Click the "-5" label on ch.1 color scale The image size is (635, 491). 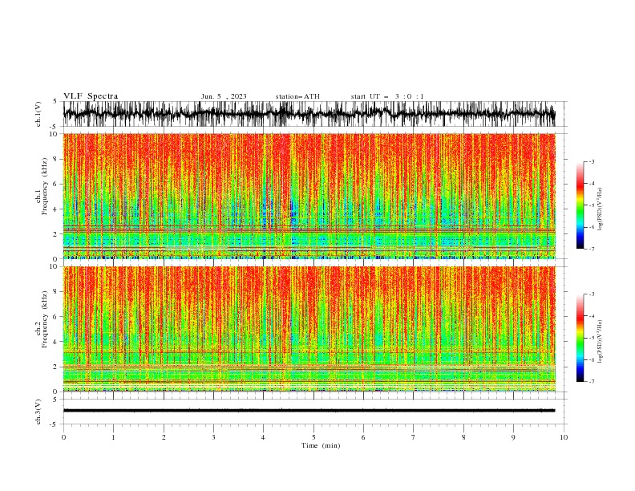[x=592, y=205]
